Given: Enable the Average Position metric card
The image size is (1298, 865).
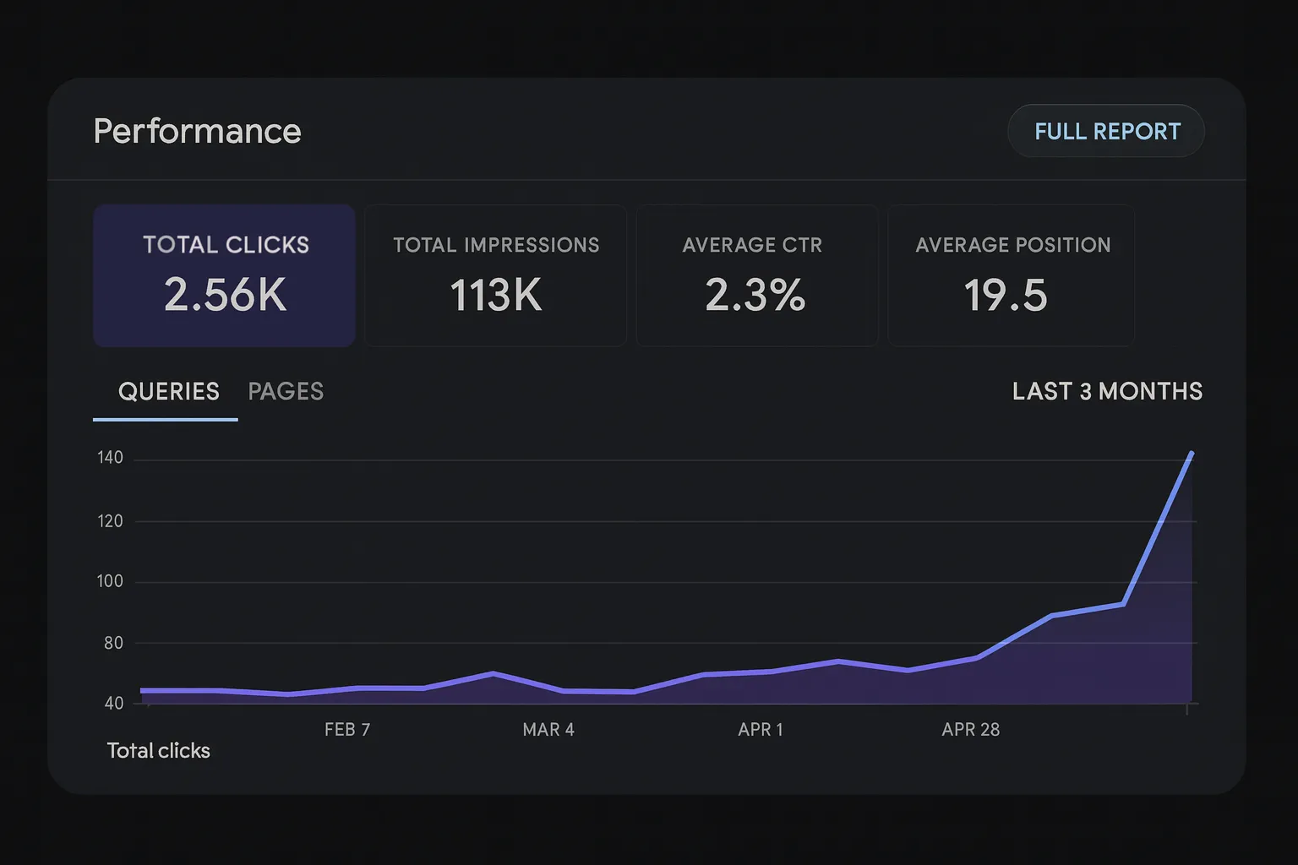Looking at the screenshot, I should [1011, 275].
